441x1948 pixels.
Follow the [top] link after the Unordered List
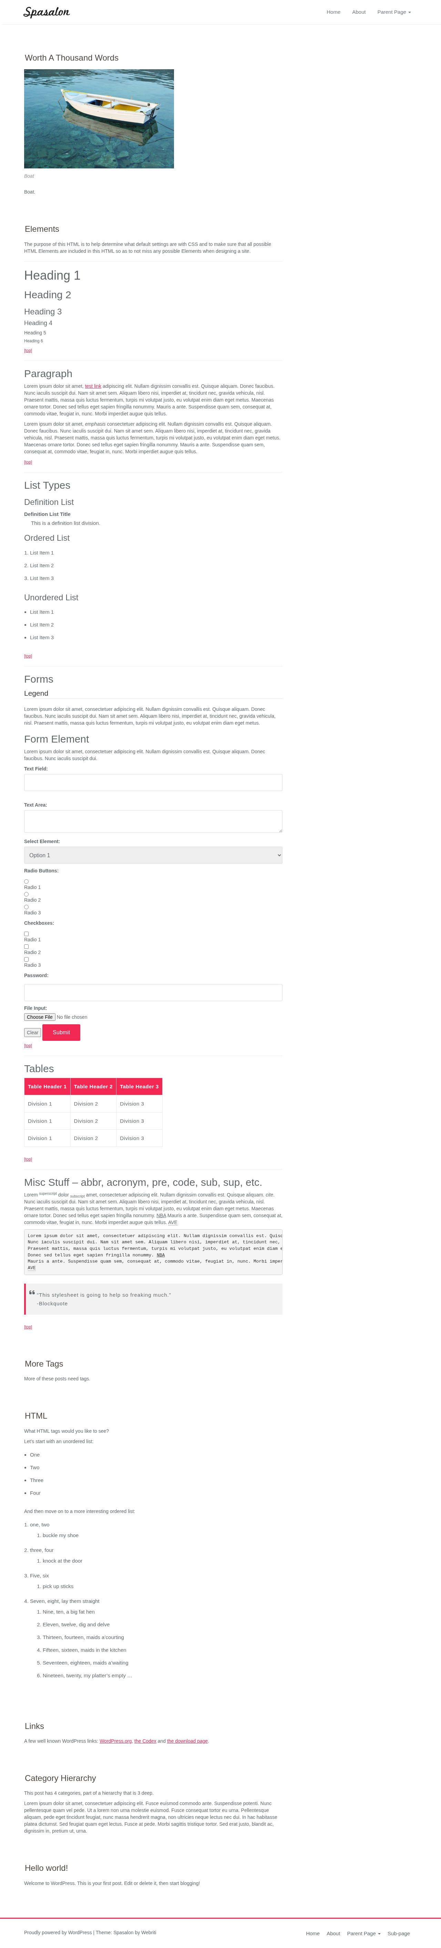tap(28, 656)
